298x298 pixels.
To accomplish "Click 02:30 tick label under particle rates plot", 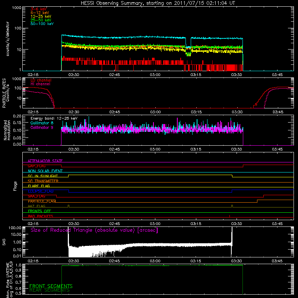I will (74, 112).
